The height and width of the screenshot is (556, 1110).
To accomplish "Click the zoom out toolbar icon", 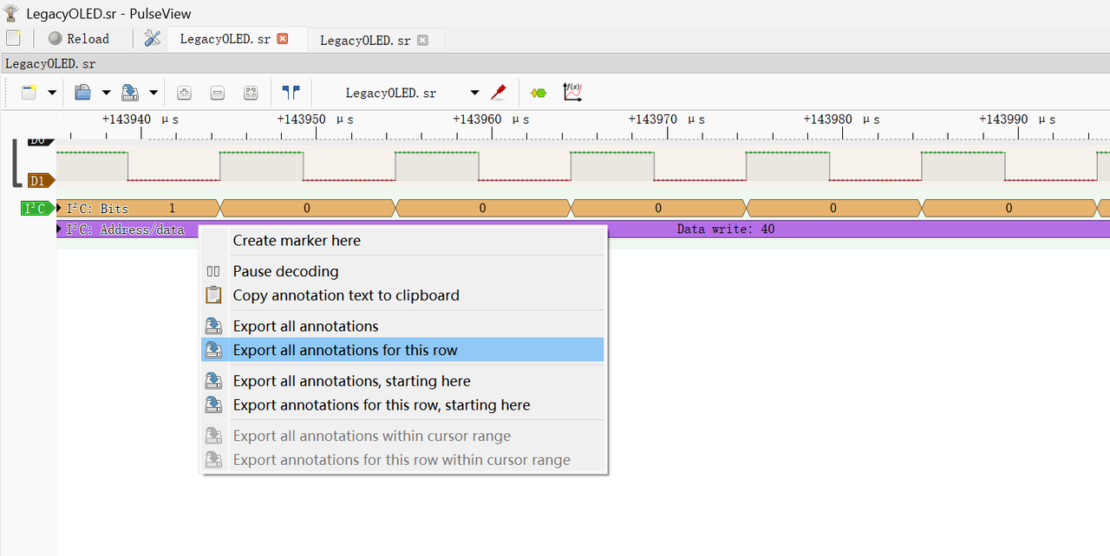I will point(218,93).
